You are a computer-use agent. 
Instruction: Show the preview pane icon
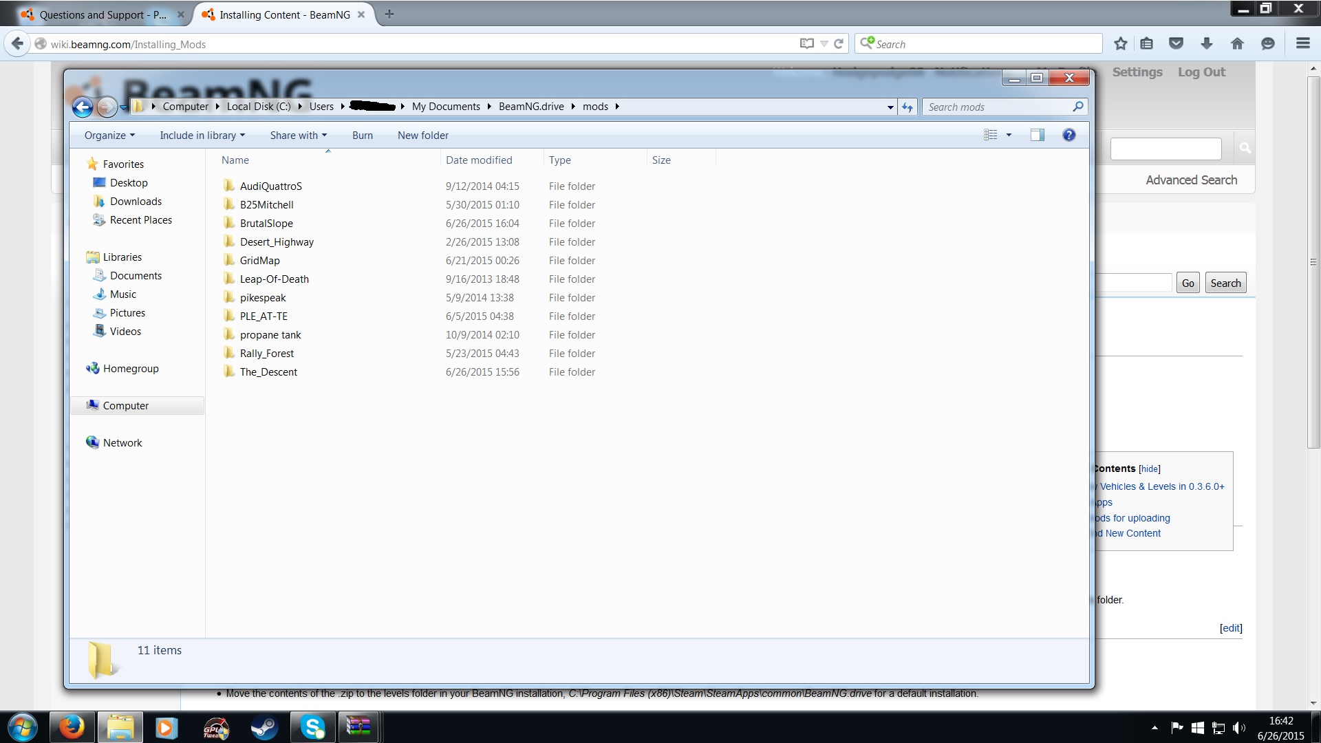1037,135
